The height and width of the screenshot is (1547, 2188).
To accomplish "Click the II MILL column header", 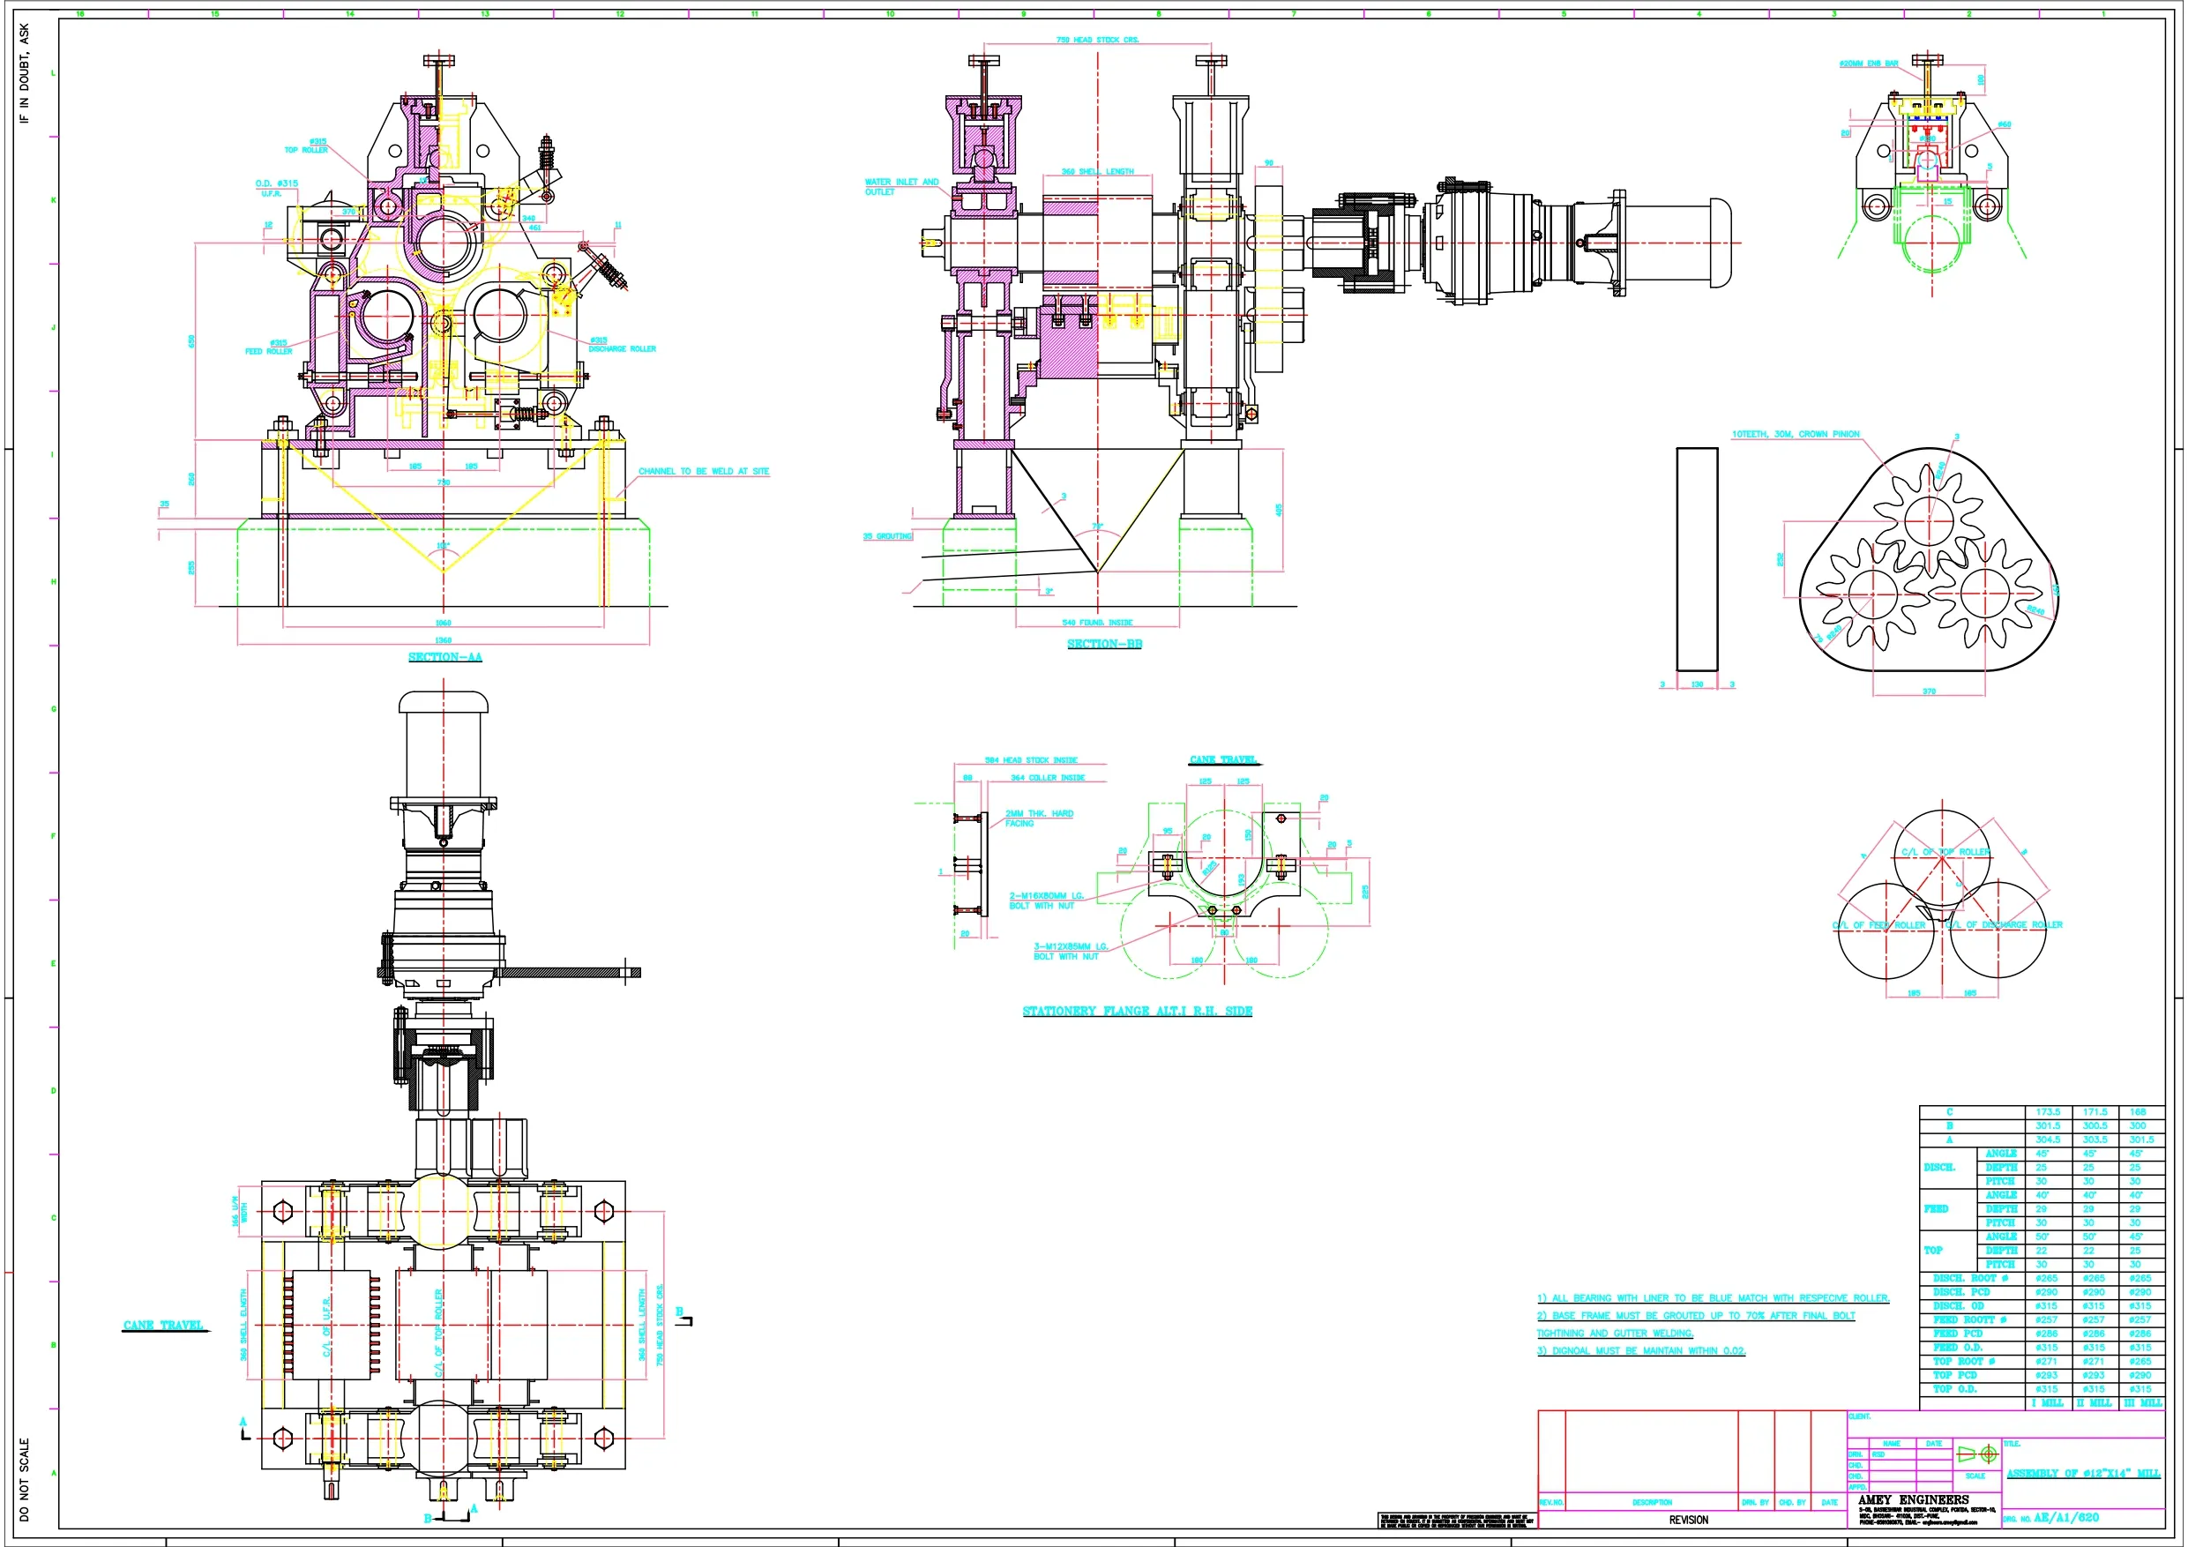I will (x=2094, y=1403).
